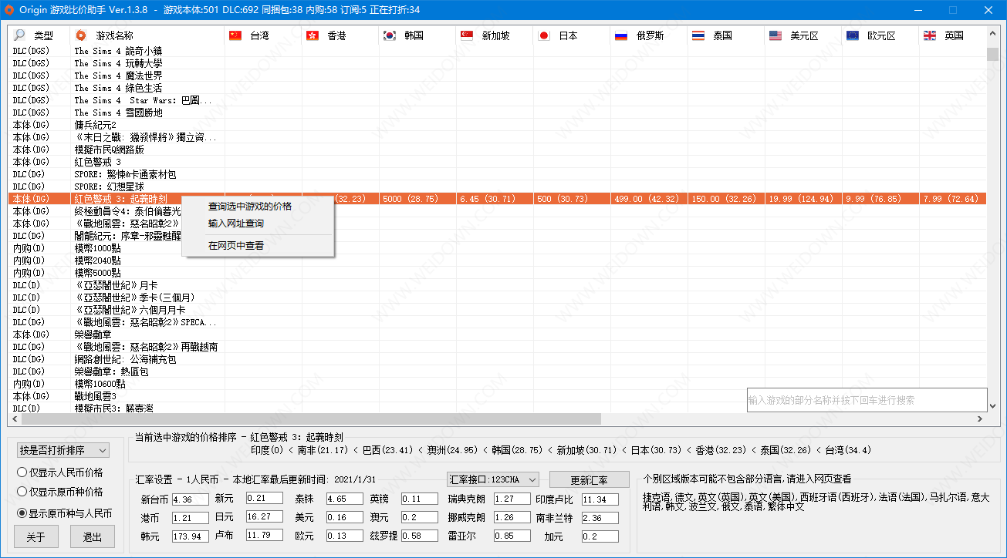
Task: Click the 雷亚尔 exchange rate field
Action: tap(512, 536)
